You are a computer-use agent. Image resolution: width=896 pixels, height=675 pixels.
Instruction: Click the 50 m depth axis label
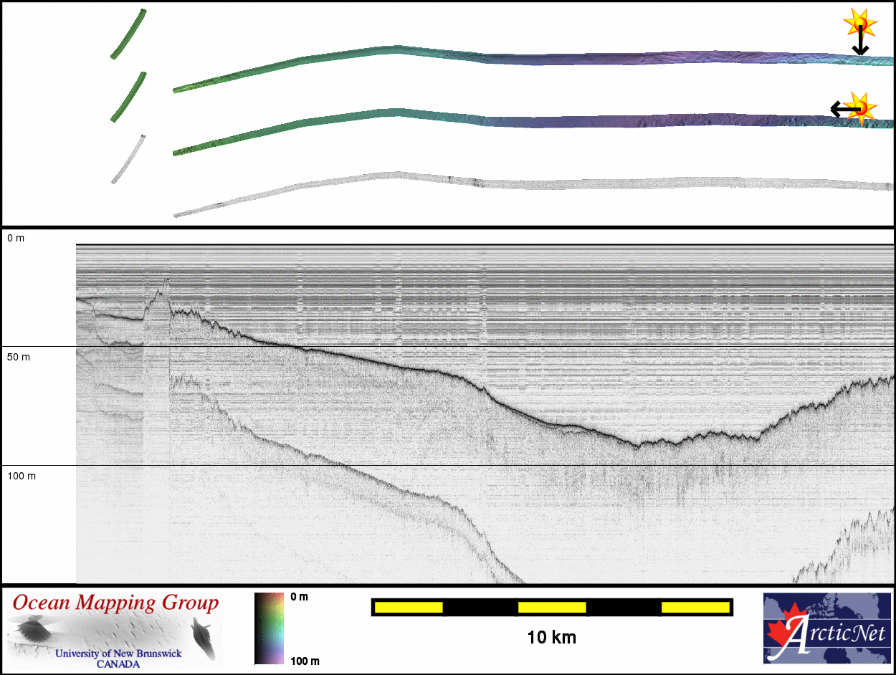click(x=19, y=356)
